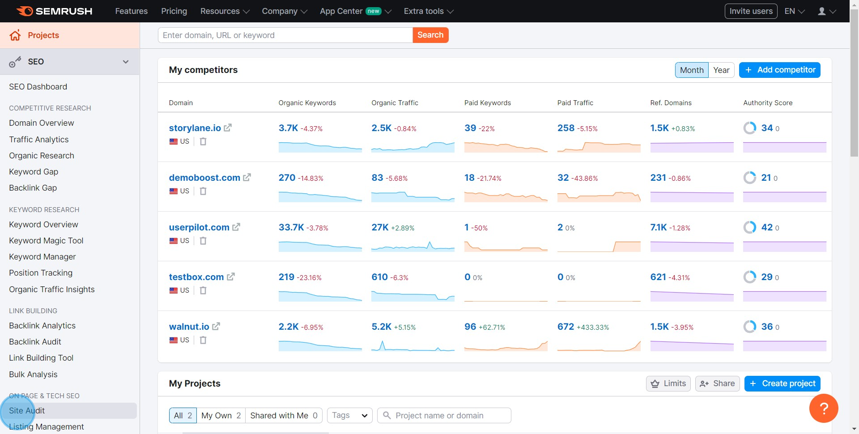Click testbox.com authority score ring icon
Viewport: 859px width, 434px height.
(x=750, y=277)
